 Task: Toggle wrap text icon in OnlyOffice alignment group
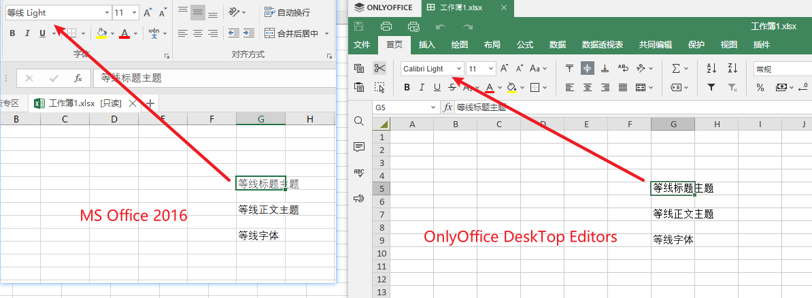point(624,69)
